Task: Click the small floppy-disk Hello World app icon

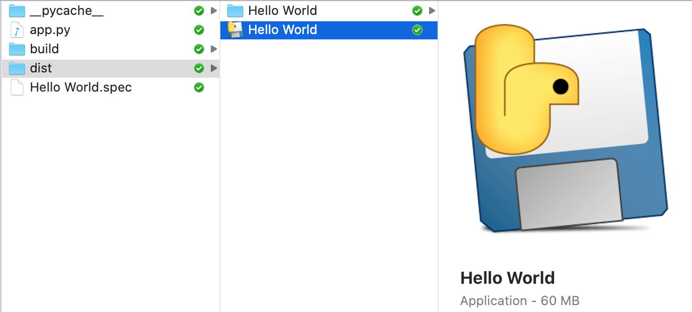Action: point(235,30)
